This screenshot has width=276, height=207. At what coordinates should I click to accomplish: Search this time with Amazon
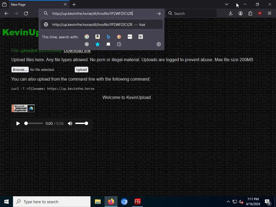click(98, 37)
